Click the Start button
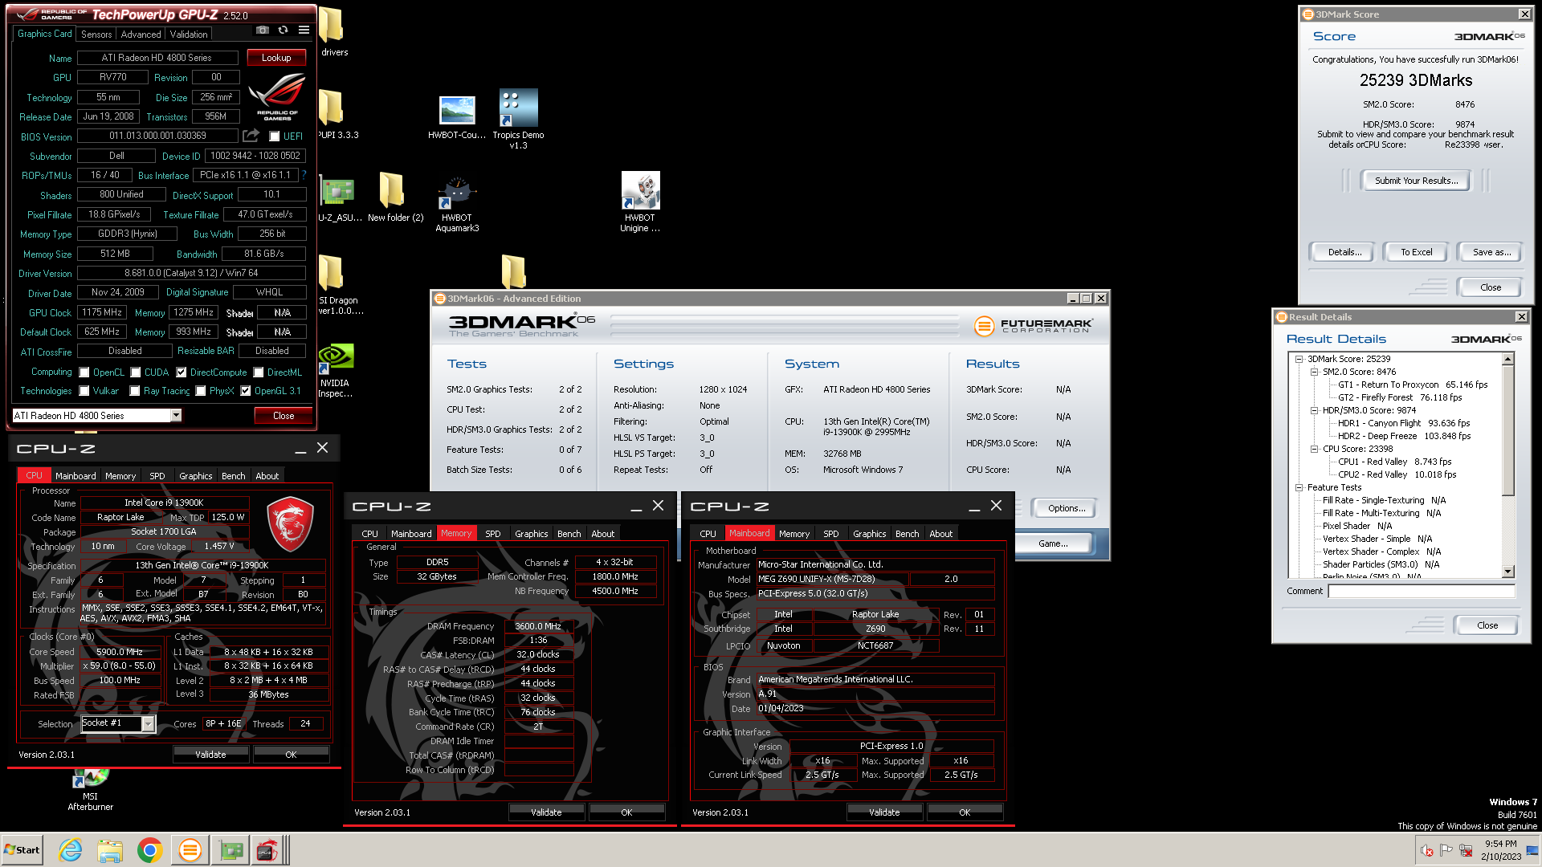 pyautogui.click(x=22, y=850)
